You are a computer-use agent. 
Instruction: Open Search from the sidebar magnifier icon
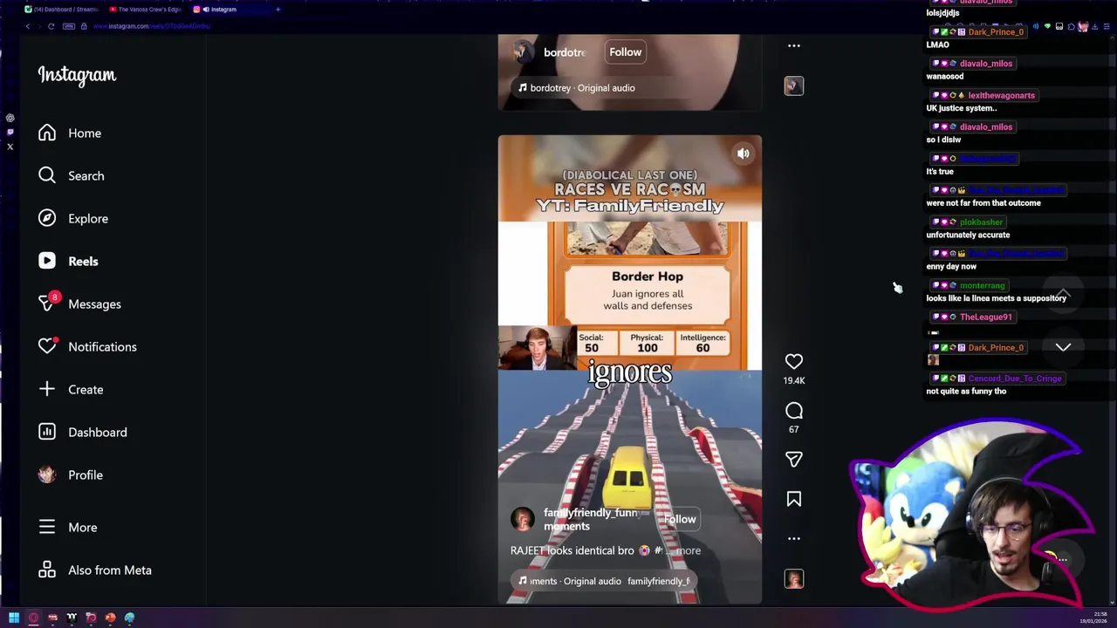[47, 176]
